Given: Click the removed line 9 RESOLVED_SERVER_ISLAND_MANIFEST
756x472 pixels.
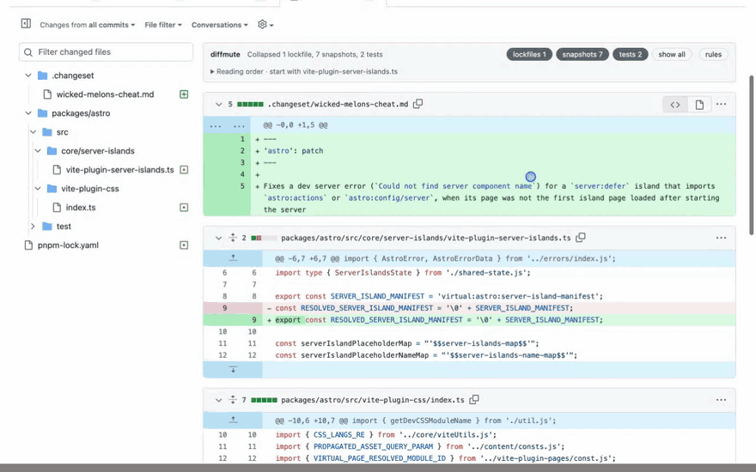Looking at the screenshot, I should pyautogui.click(x=469, y=308).
